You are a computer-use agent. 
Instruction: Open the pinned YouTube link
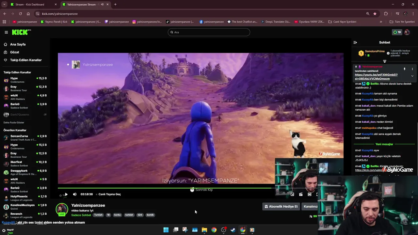[x=376, y=77]
